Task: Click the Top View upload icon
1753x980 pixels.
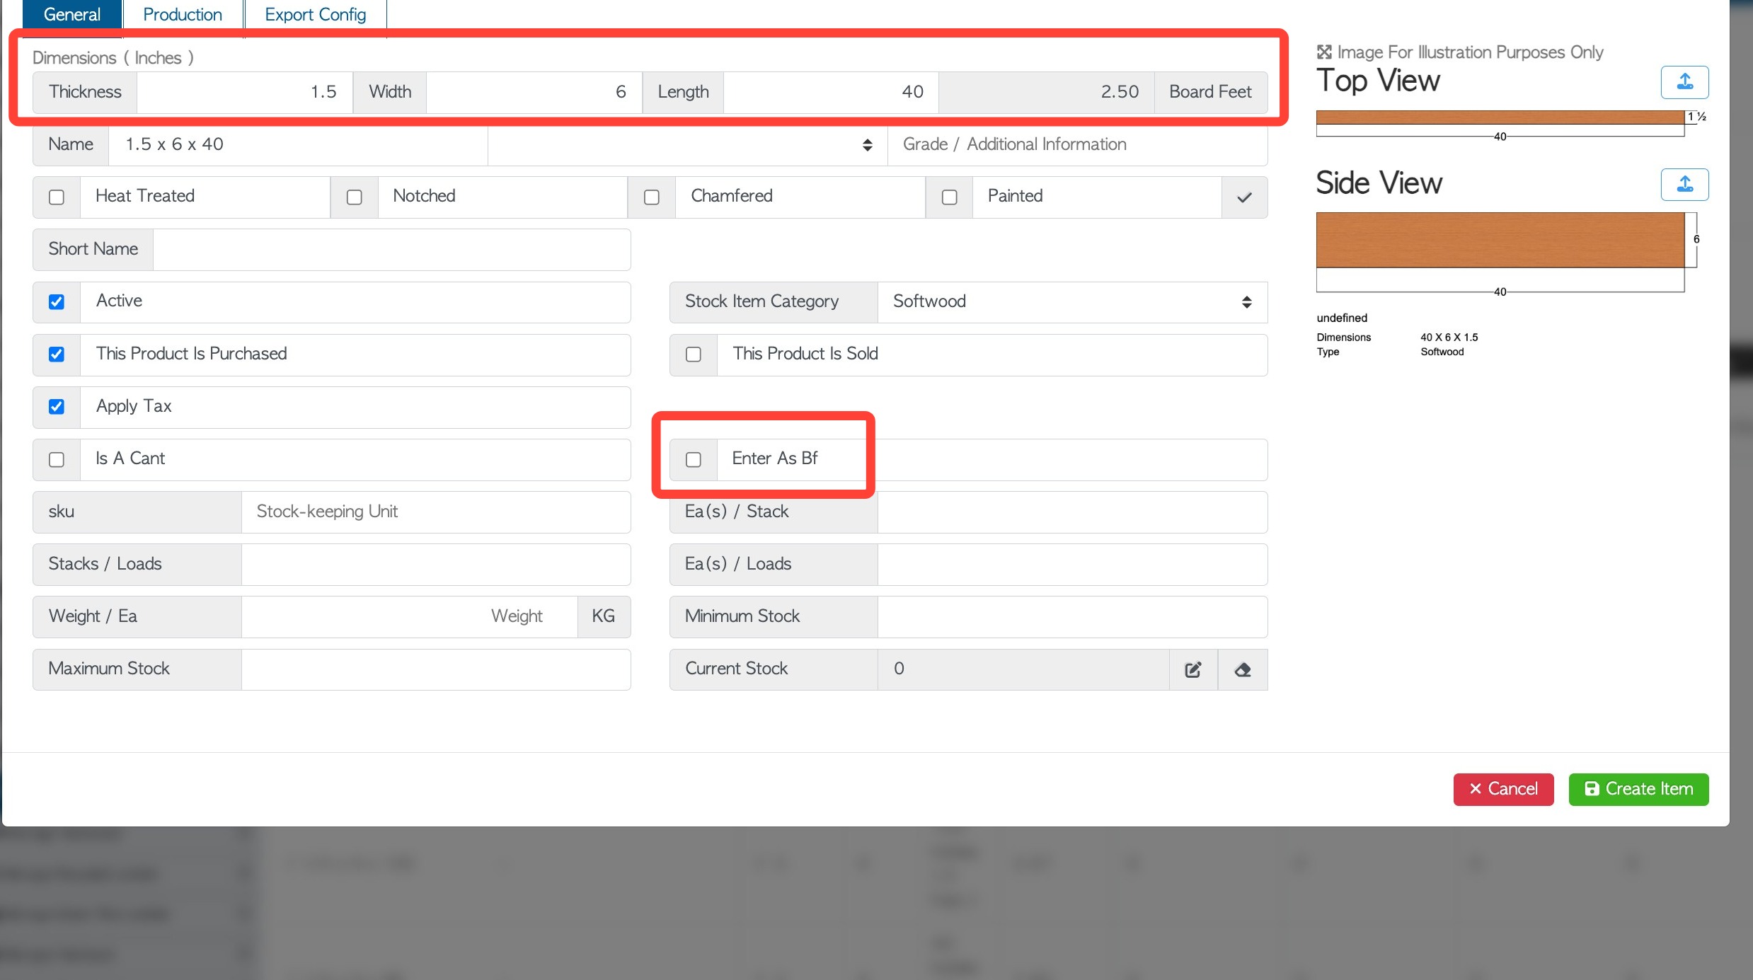Action: (x=1684, y=82)
